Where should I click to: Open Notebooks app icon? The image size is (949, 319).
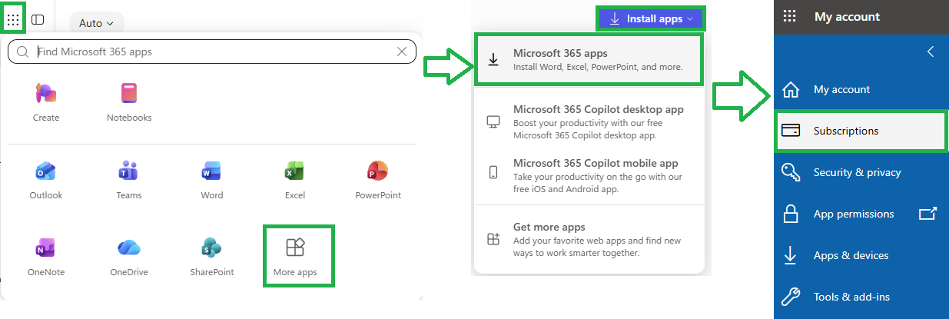[129, 102]
